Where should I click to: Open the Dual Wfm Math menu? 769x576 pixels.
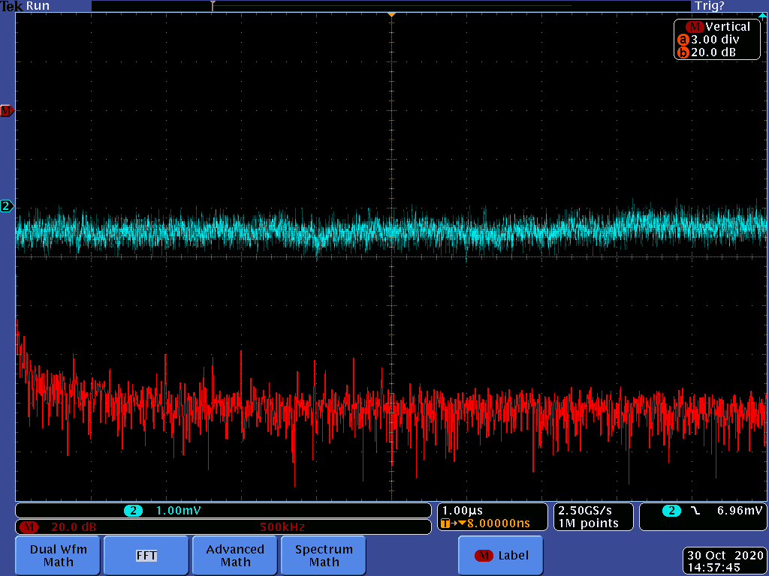pyautogui.click(x=58, y=556)
